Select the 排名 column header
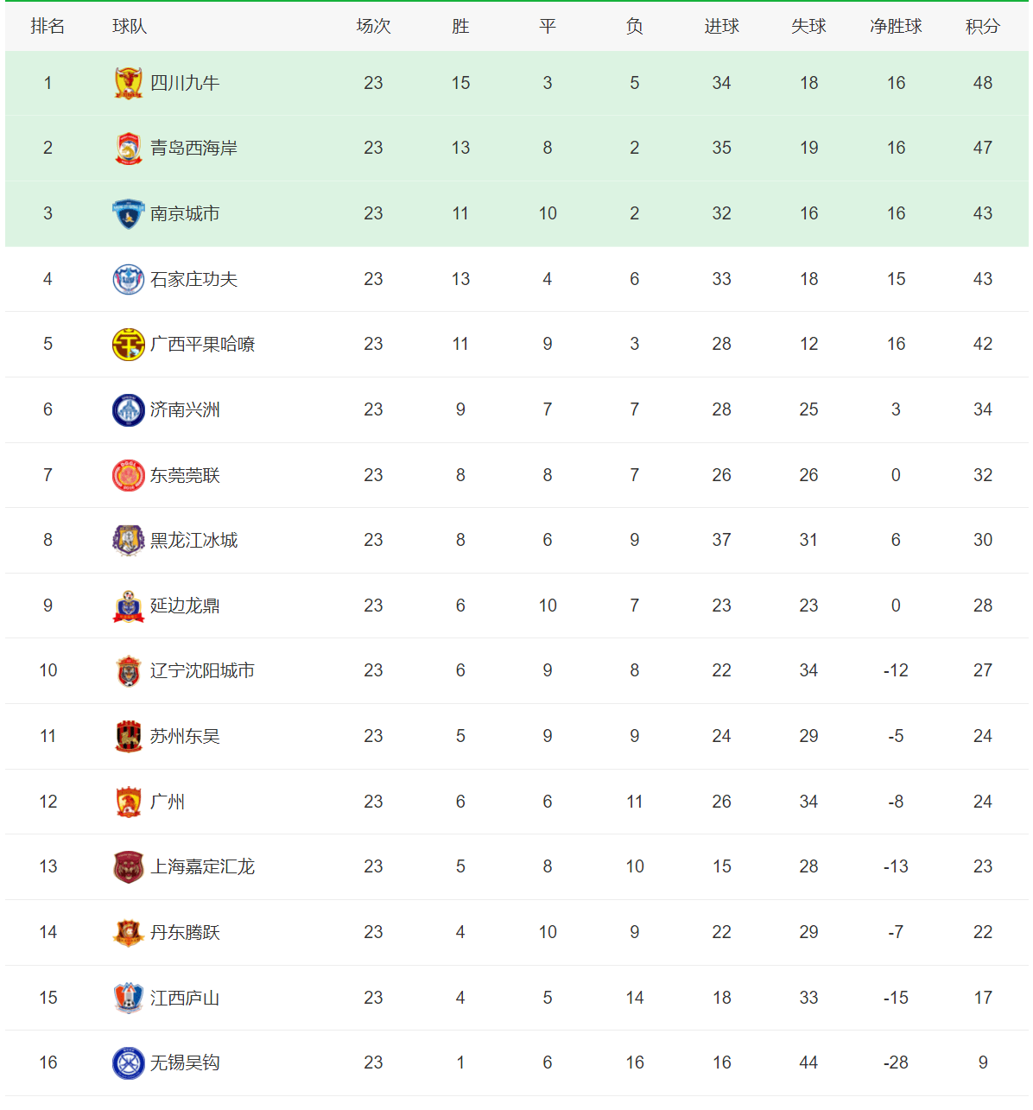This screenshot has height=1110, width=1033. 48,27
